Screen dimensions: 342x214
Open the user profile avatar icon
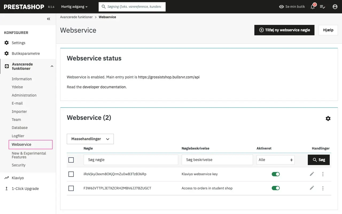pyautogui.click(x=335, y=7)
